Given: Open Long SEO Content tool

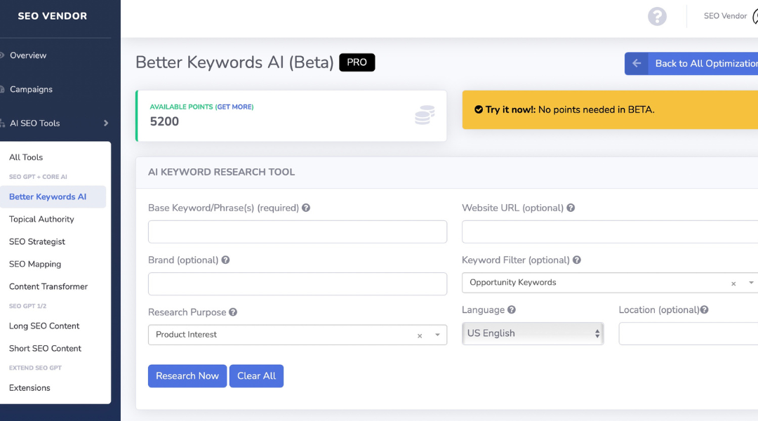Looking at the screenshot, I should 44,326.
